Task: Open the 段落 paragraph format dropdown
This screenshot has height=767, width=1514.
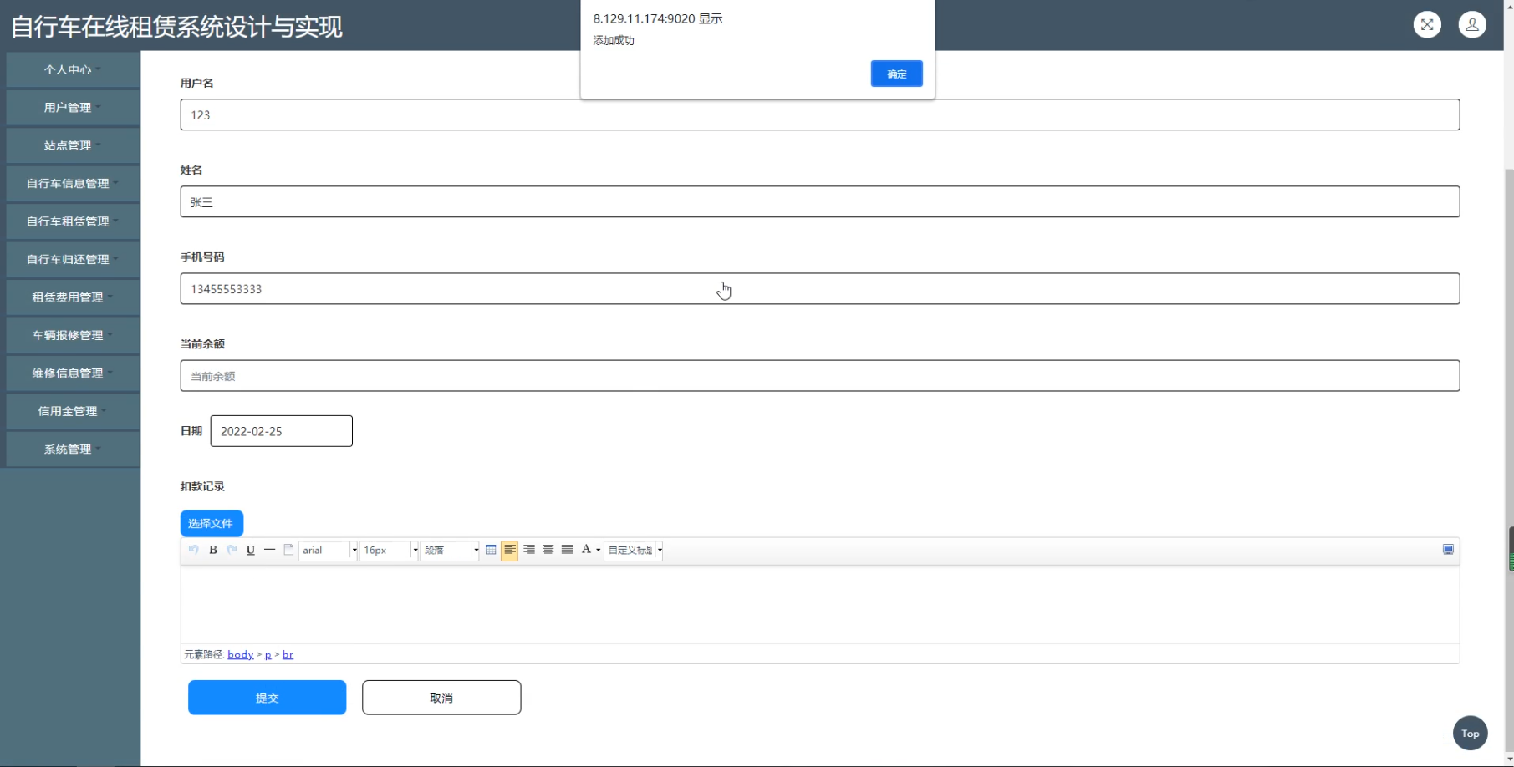Action: 450,550
